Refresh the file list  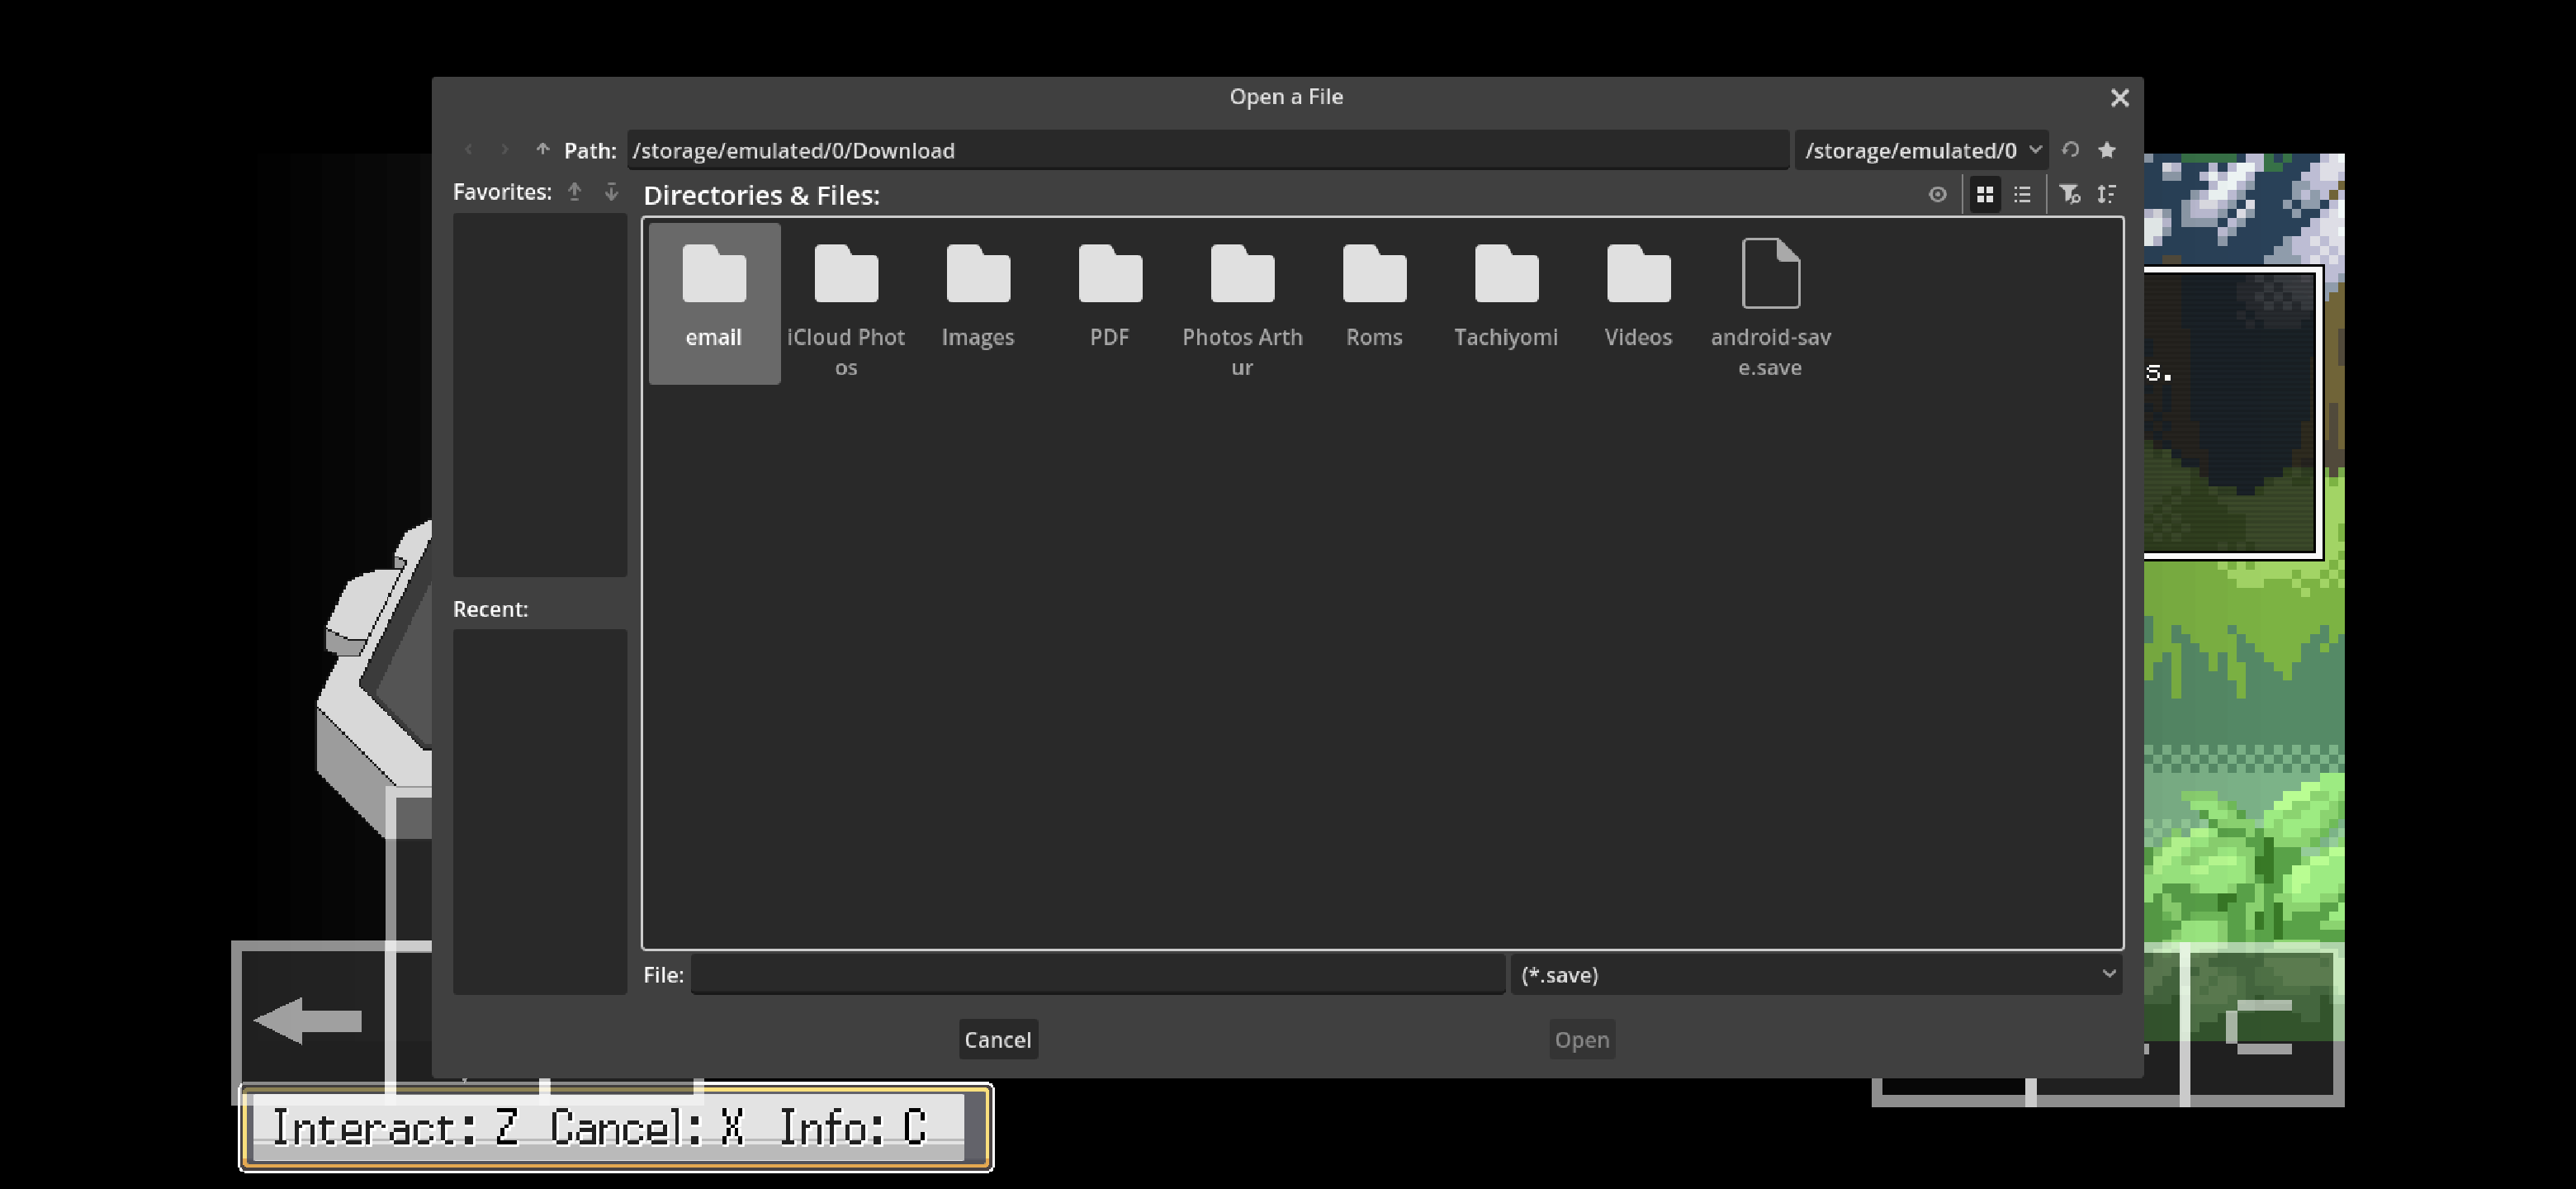(2070, 150)
